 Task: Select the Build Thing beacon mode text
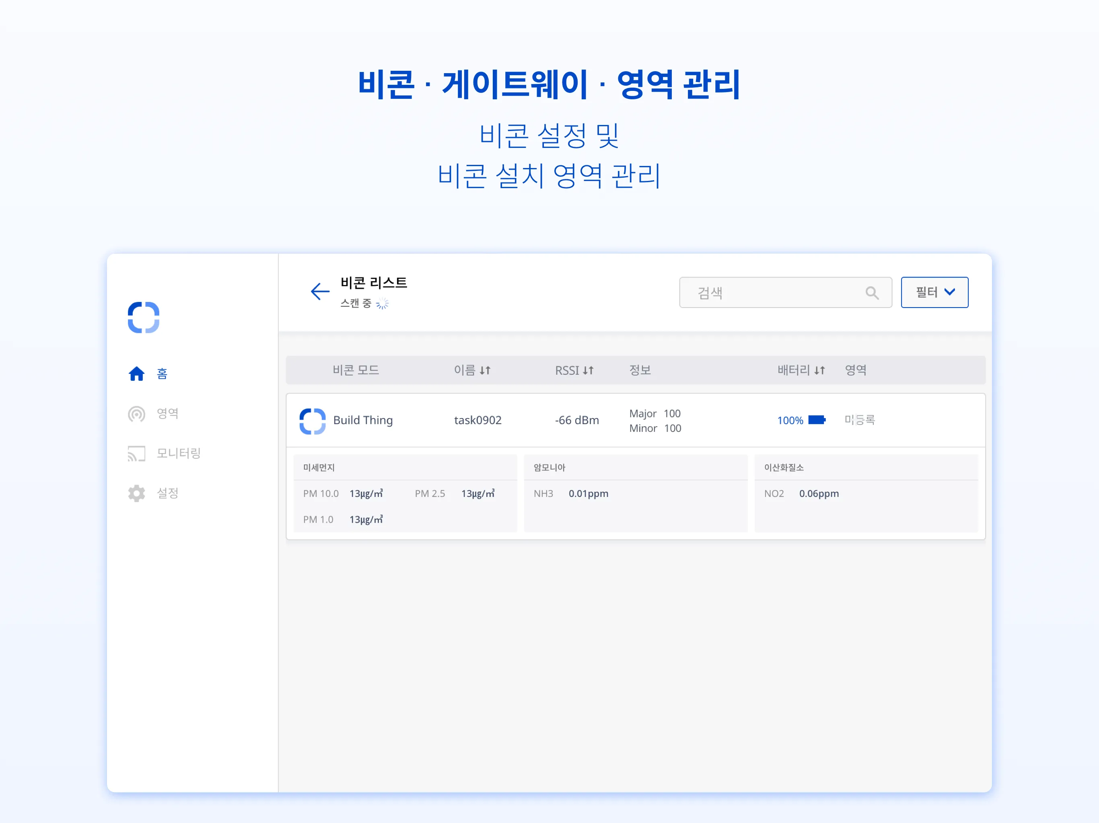pyautogui.click(x=363, y=420)
